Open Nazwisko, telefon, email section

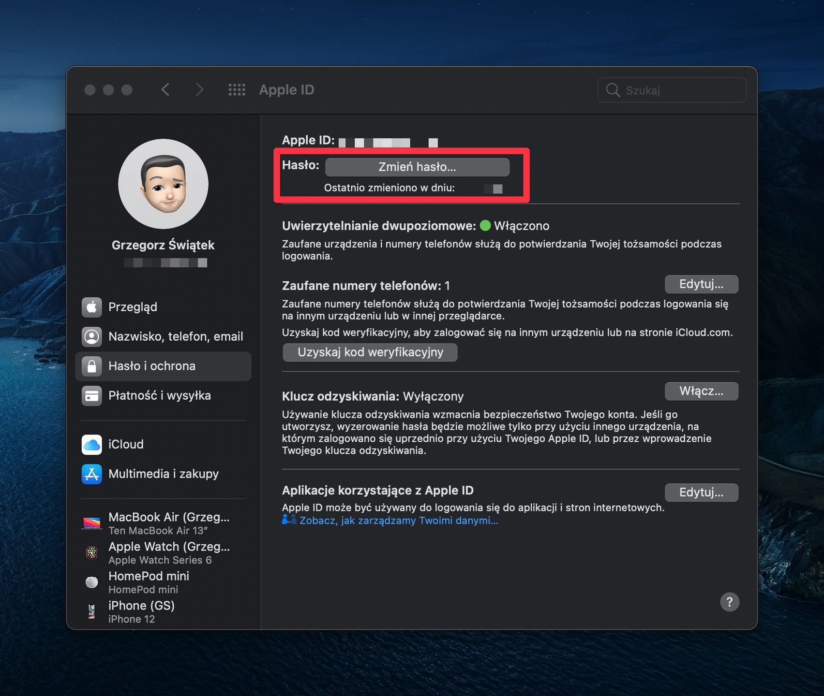click(x=164, y=336)
